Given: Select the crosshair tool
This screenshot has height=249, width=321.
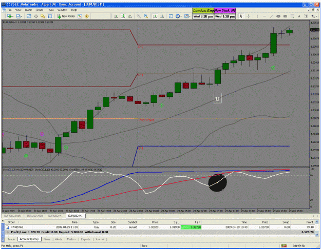Looking at the screenshot, I should [x=248, y=16].
